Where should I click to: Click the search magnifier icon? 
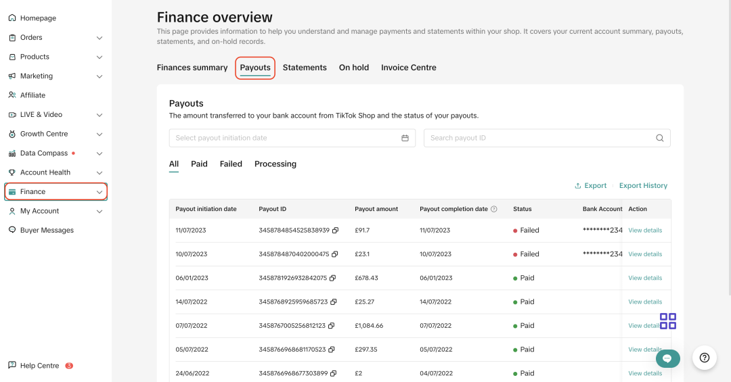[x=659, y=138]
